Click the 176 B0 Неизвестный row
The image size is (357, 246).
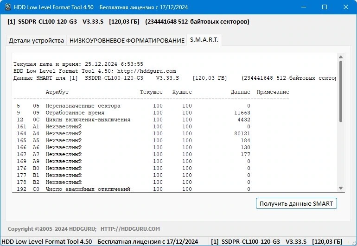[133, 168]
